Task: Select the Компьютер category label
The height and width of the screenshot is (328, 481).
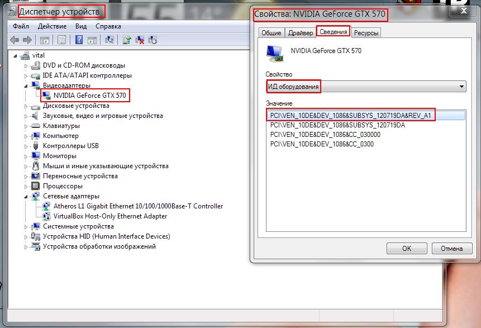Action: pyautogui.click(x=61, y=136)
